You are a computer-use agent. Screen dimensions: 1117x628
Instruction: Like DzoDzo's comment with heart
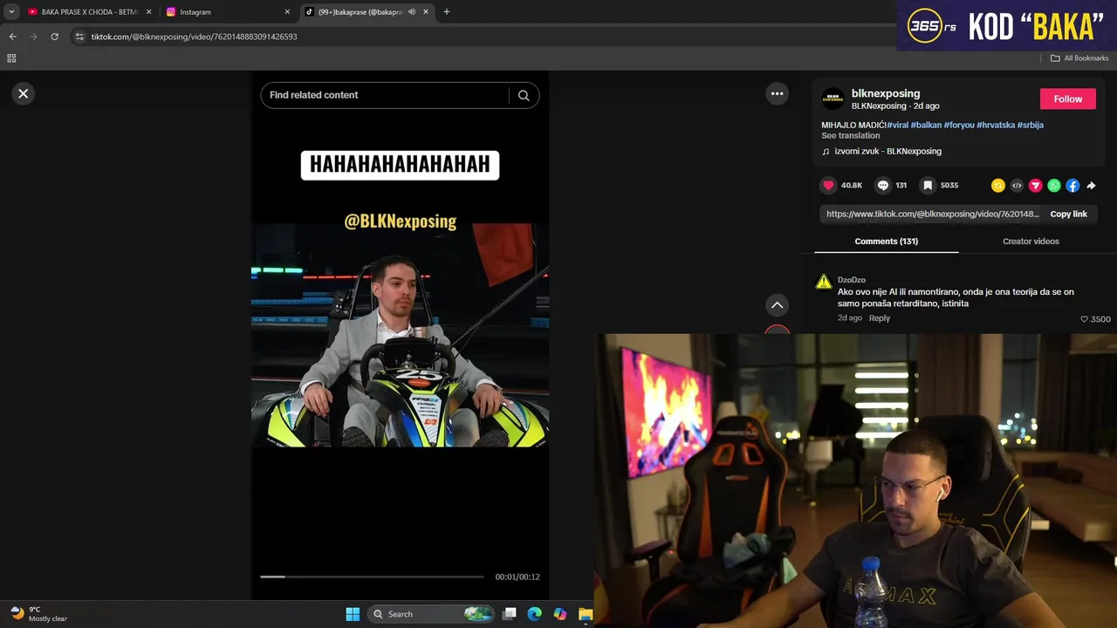pos(1085,319)
